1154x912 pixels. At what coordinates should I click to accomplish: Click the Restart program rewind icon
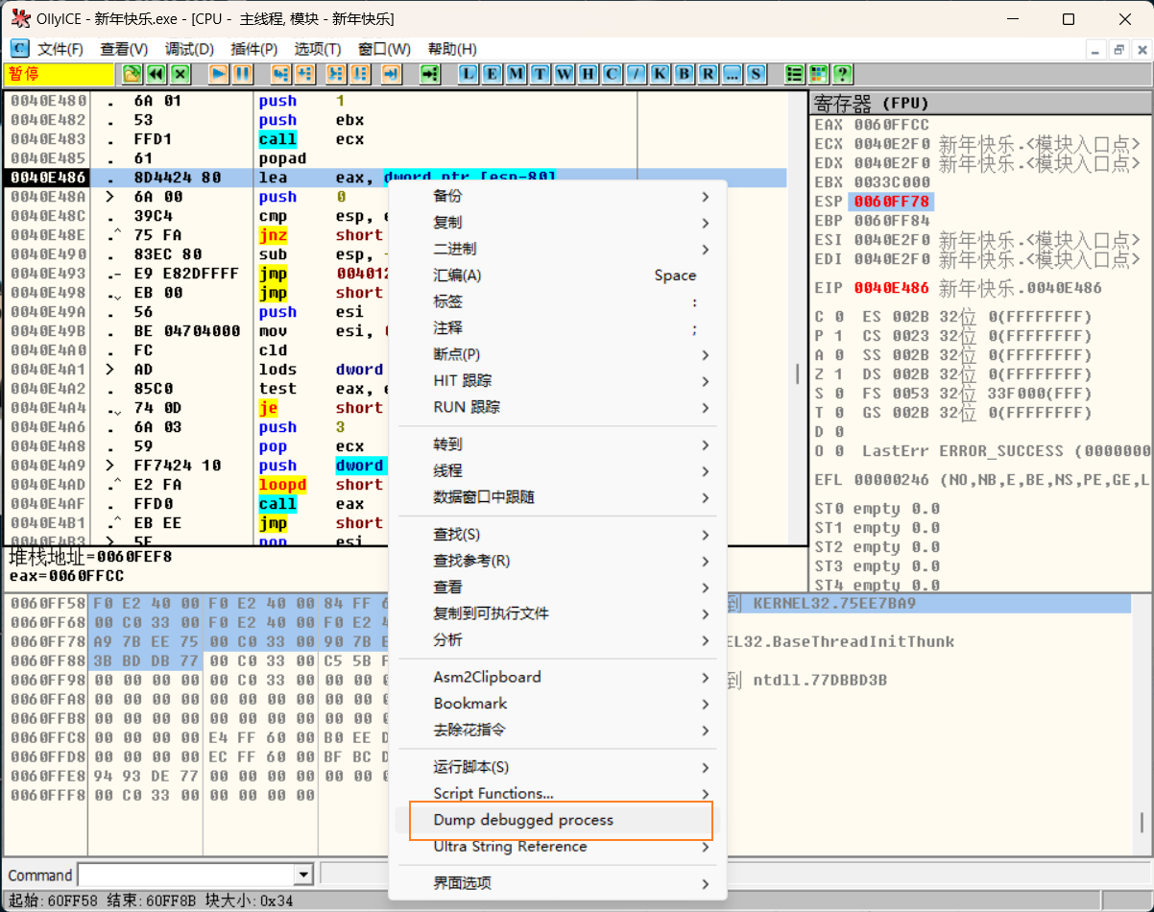pyautogui.click(x=156, y=74)
